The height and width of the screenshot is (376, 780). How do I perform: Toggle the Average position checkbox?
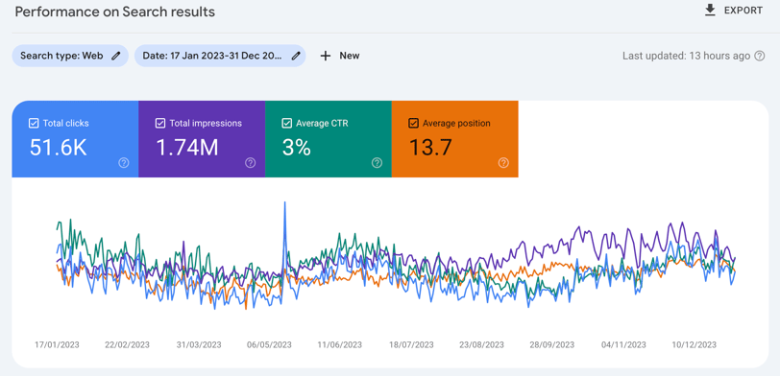(413, 123)
